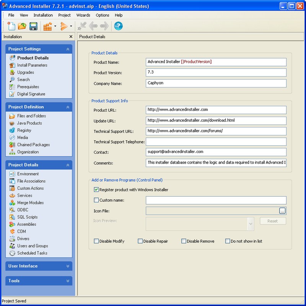
Task: Click the Run project toolbar icon
Action: 64,26
